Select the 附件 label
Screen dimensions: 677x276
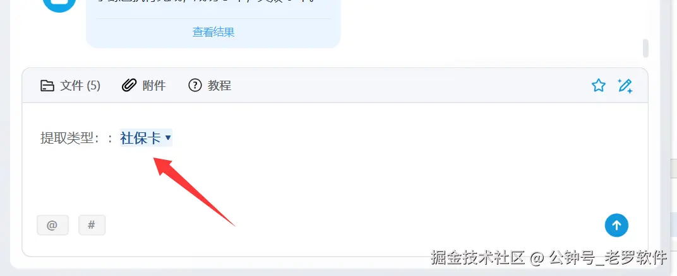click(x=154, y=86)
